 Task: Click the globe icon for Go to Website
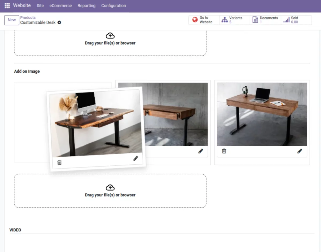[195, 20]
